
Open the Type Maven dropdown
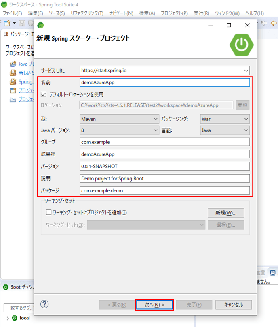click(119, 119)
